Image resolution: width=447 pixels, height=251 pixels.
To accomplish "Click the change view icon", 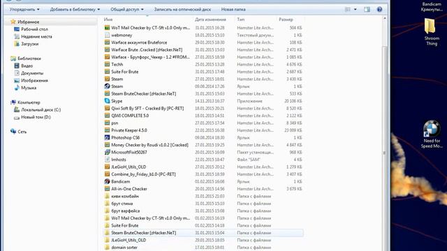I will pos(348,9).
